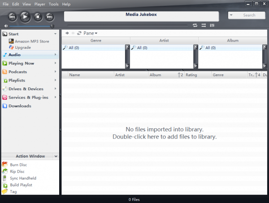Toggle repeat mode
The height and width of the screenshot is (203, 269).
pyautogui.click(x=195, y=26)
